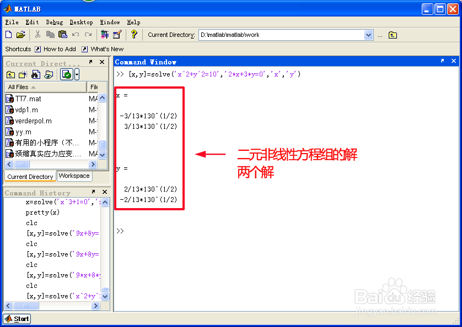462x327 pixels.
Task: Select the 颈缩真实应力应变 file
Action: click(44, 154)
